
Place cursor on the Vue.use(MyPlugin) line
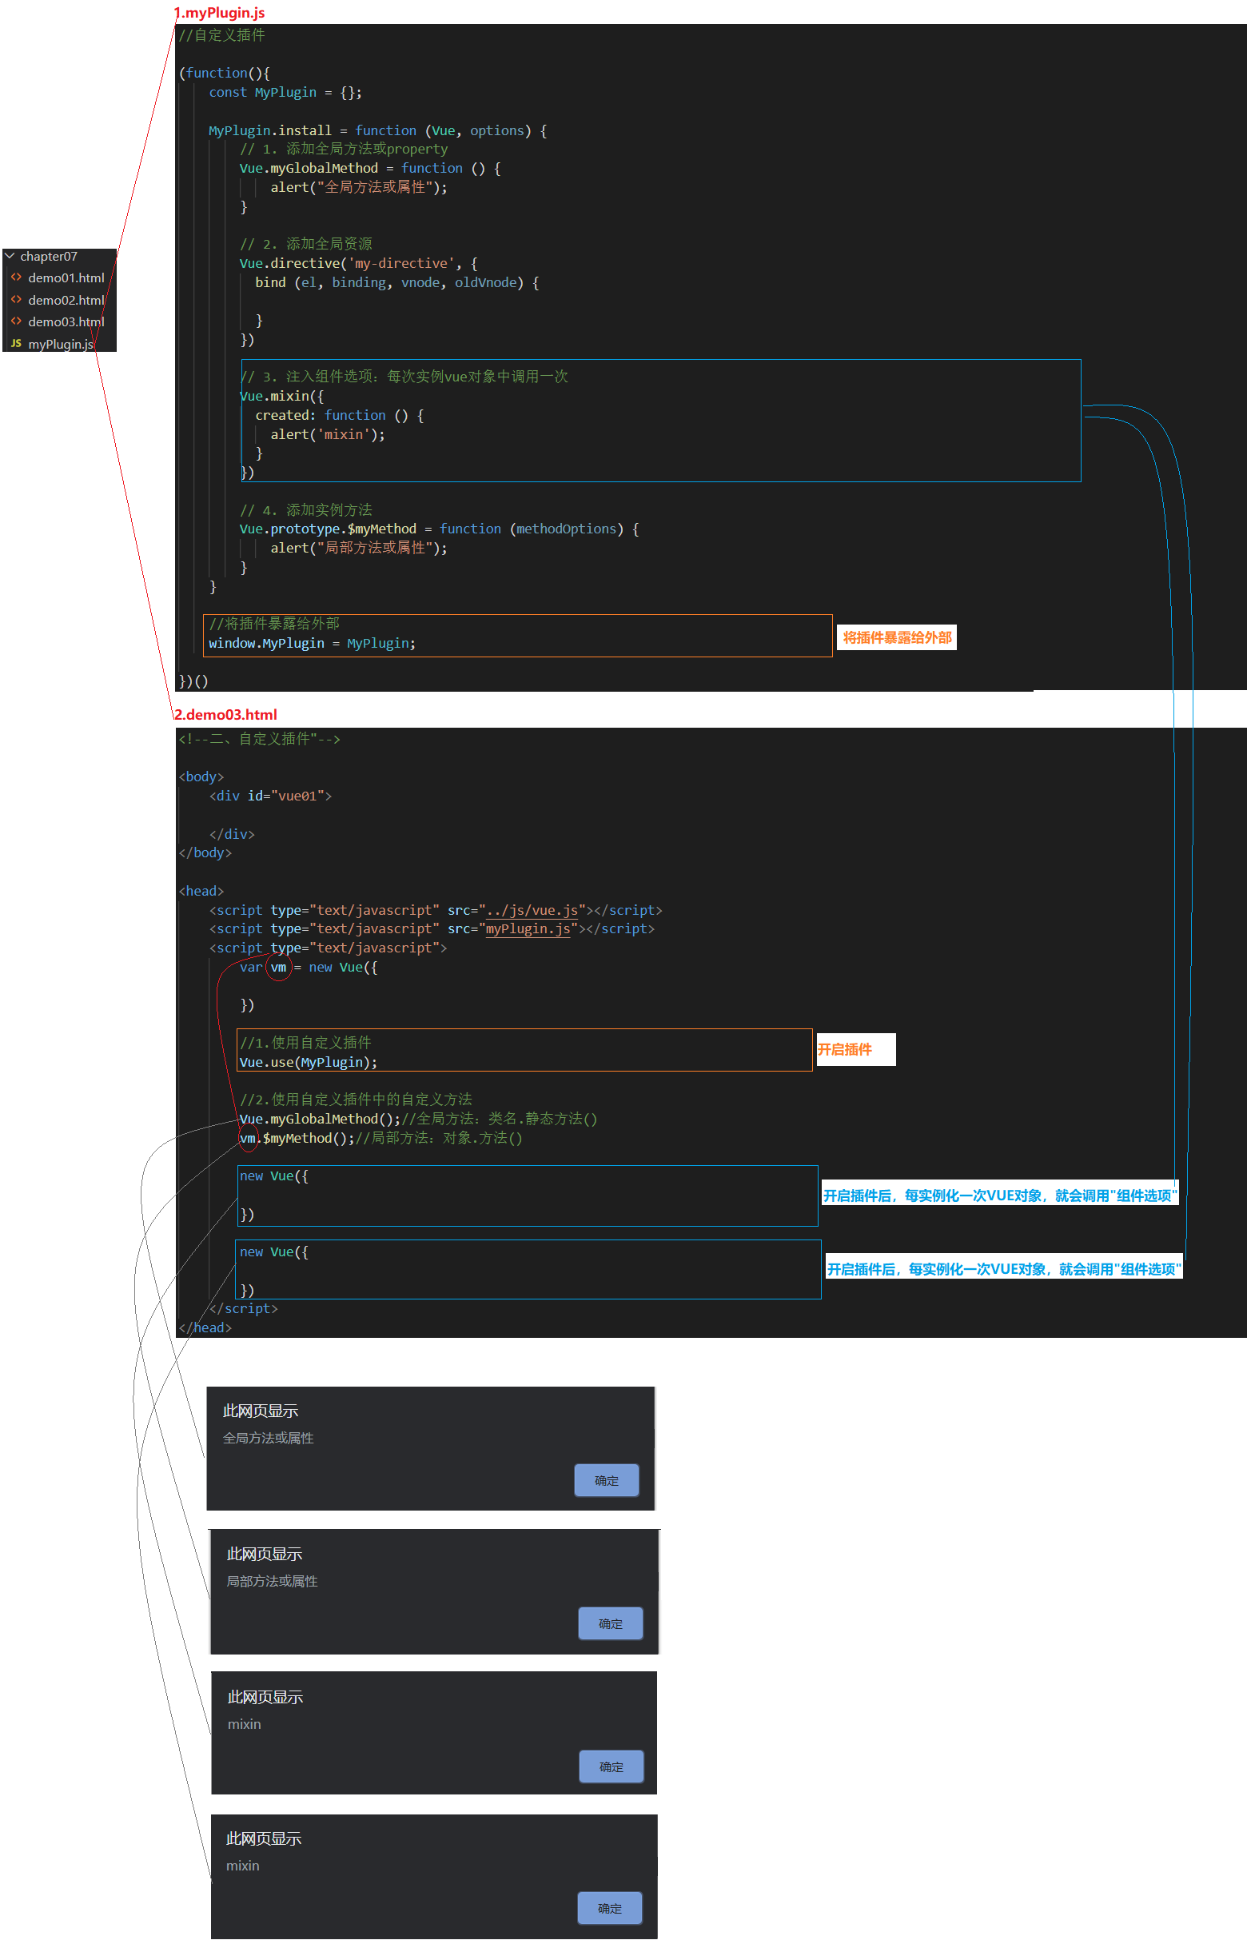click(308, 1063)
